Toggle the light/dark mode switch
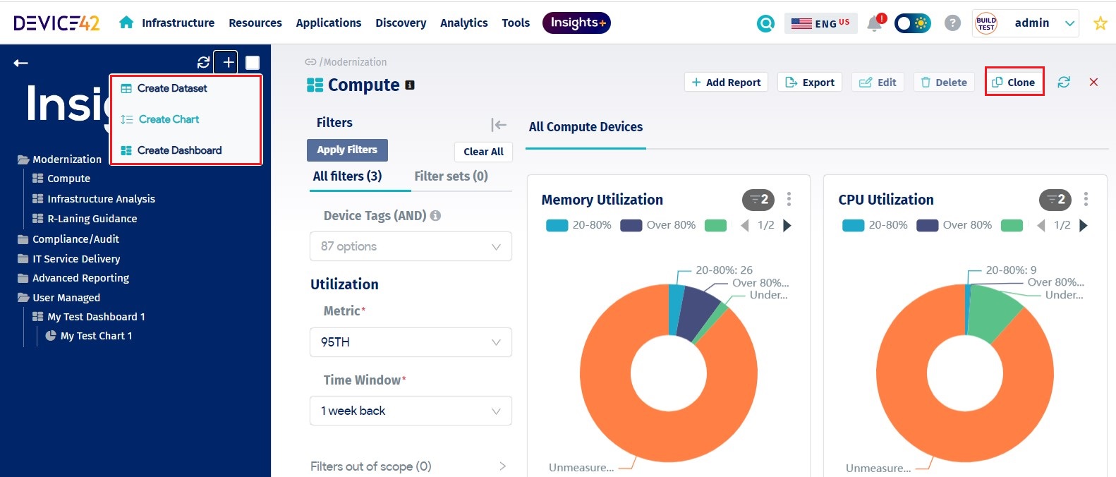Image resolution: width=1116 pixels, height=477 pixels. point(913,23)
